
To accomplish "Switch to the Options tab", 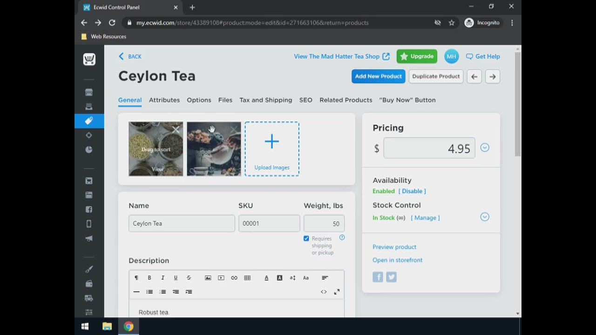I will pyautogui.click(x=199, y=100).
